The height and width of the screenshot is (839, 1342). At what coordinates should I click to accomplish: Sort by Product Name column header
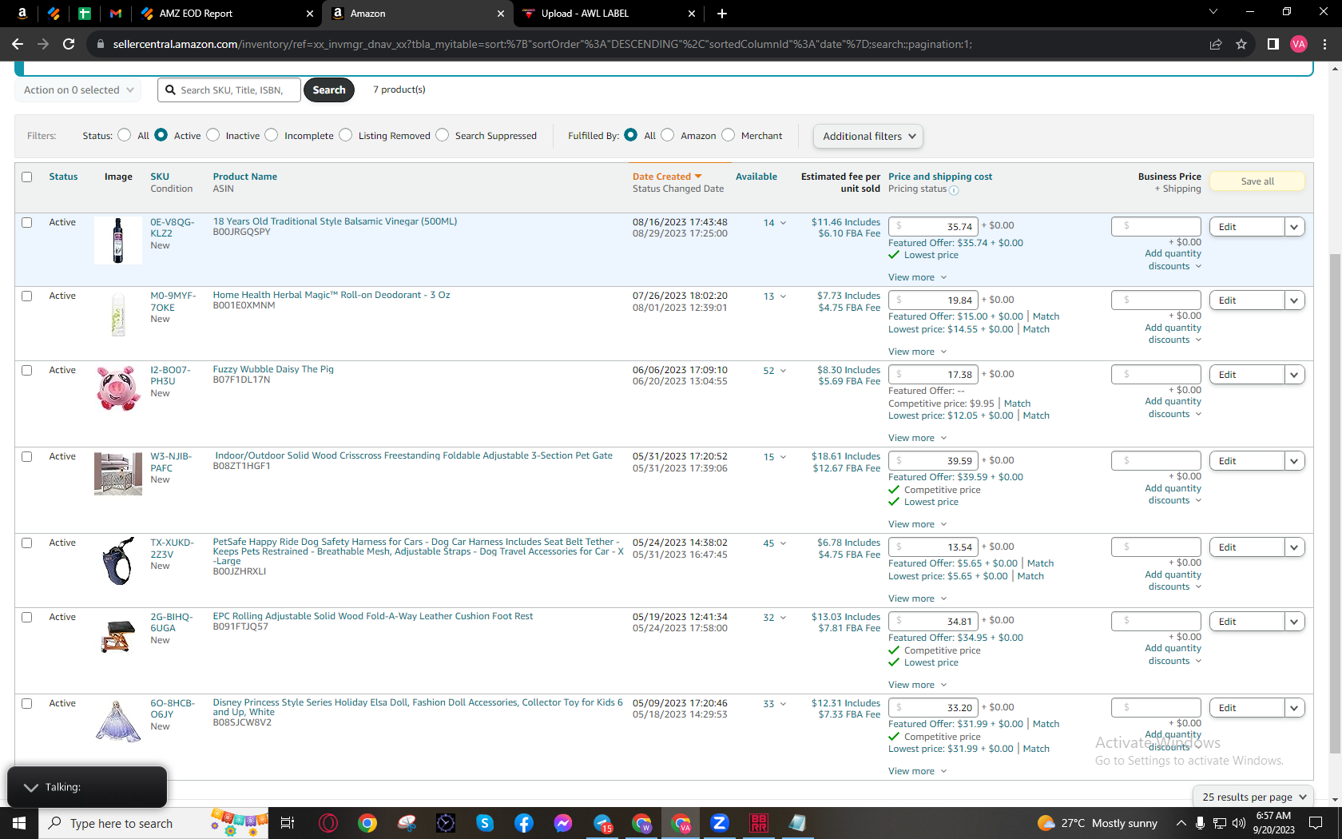244,177
